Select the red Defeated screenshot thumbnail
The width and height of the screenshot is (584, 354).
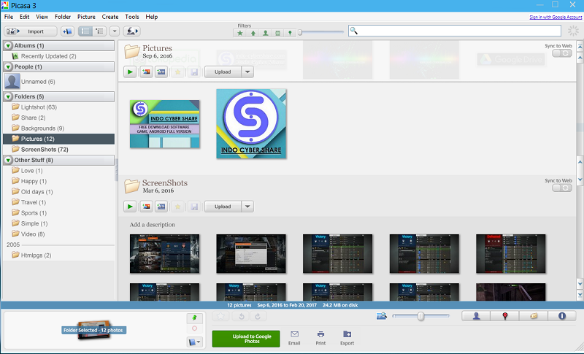pyautogui.click(x=510, y=254)
